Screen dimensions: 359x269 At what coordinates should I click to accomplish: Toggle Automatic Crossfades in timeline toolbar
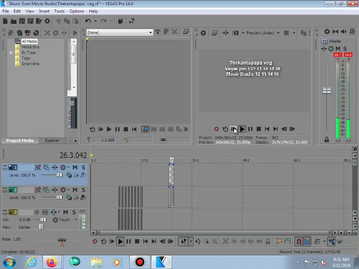tap(307, 241)
